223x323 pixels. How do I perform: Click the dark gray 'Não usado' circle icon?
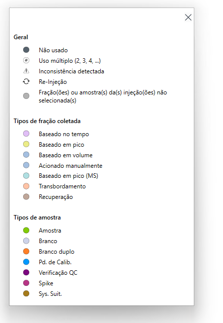pos(26,50)
